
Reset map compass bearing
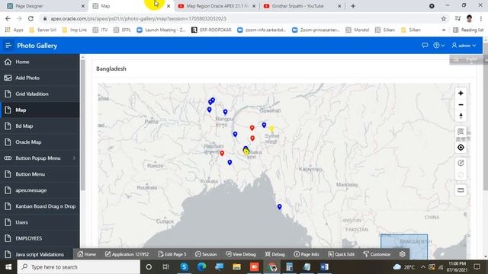coord(461,116)
